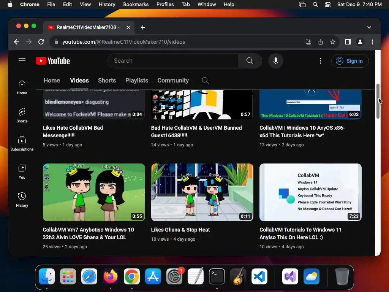
Task: Select the channel Videos tab
Action: coord(79,81)
